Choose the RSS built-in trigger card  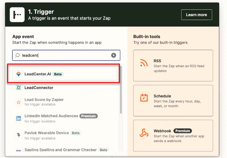[x=173, y=66]
